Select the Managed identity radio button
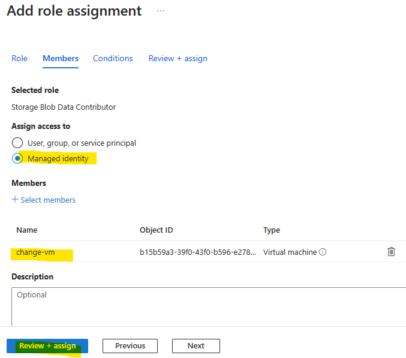This screenshot has width=406, height=358. pos(17,158)
